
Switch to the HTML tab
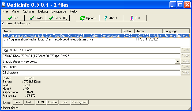41,102
